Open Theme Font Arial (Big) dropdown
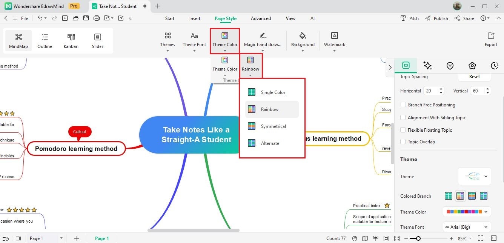Viewport: 504px width, 243px height. click(467, 227)
